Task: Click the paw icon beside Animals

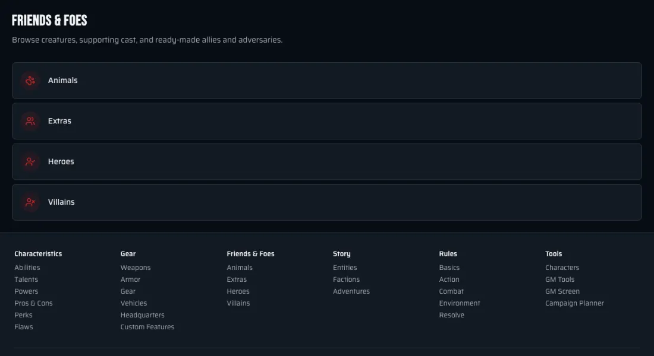Action: [x=30, y=81]
